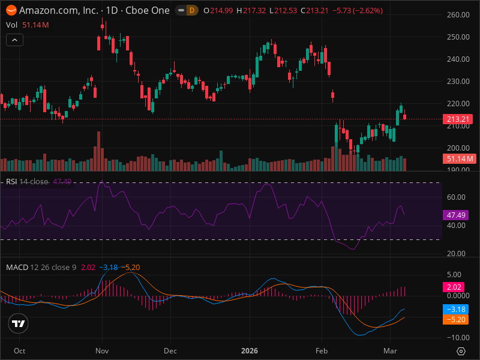Click the Nov label on the time axis
The image size is (480, 360).
click(x=102, y=351)
